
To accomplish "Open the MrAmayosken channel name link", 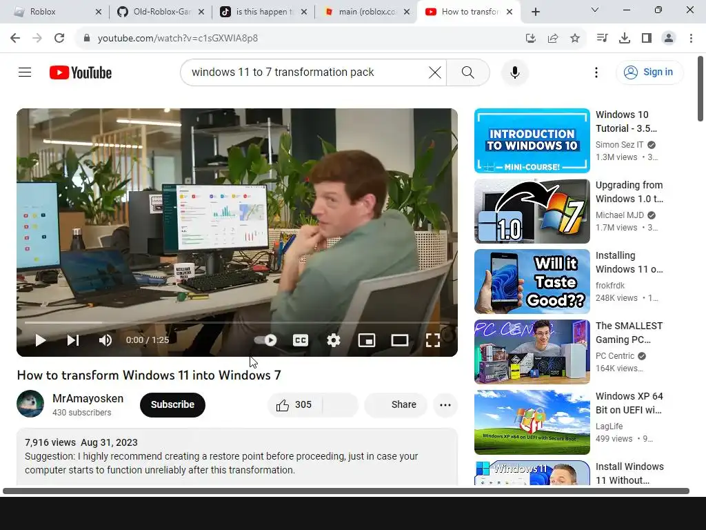I will coord(88,398).
